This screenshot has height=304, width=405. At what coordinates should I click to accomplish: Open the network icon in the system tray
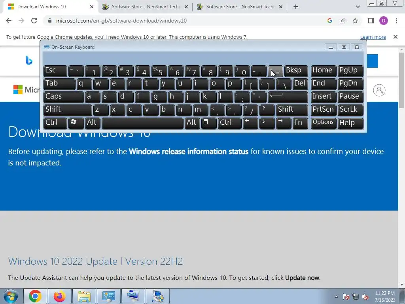(x=356, y=297)
